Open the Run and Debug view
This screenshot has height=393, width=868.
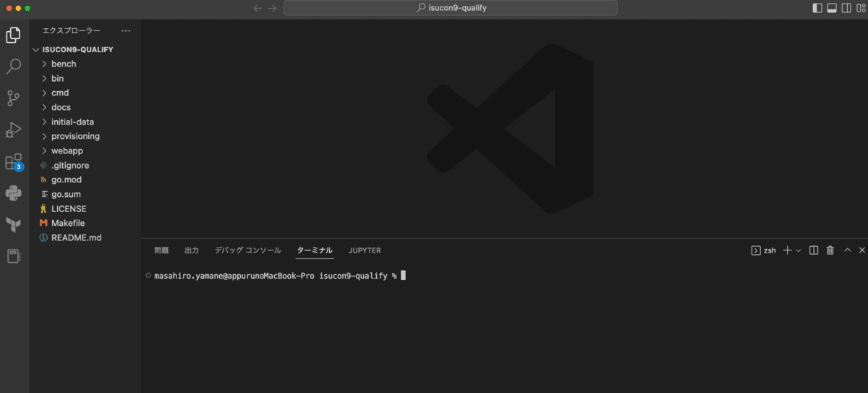[x=13, y=130]
